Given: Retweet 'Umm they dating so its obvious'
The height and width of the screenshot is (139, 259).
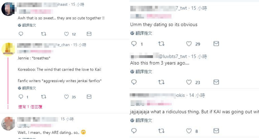Looking at the screenshot, I should tap(161, 44).
